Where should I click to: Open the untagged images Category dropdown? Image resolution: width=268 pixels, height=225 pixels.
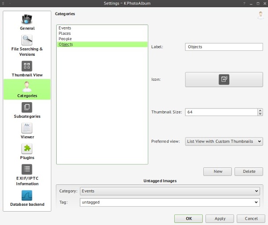(x=169, y=191)
